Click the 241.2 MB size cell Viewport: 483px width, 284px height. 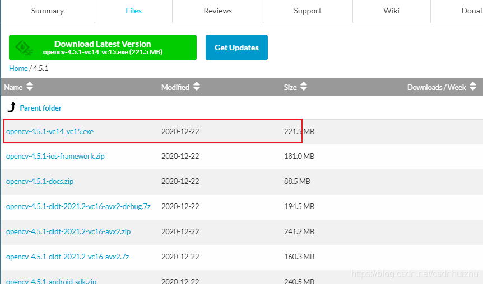pyautogui.click(x=299, y=232)
